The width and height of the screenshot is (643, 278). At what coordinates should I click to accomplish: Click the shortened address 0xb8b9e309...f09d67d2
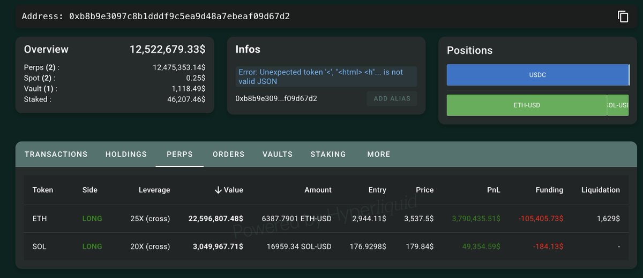coord(276,98)
